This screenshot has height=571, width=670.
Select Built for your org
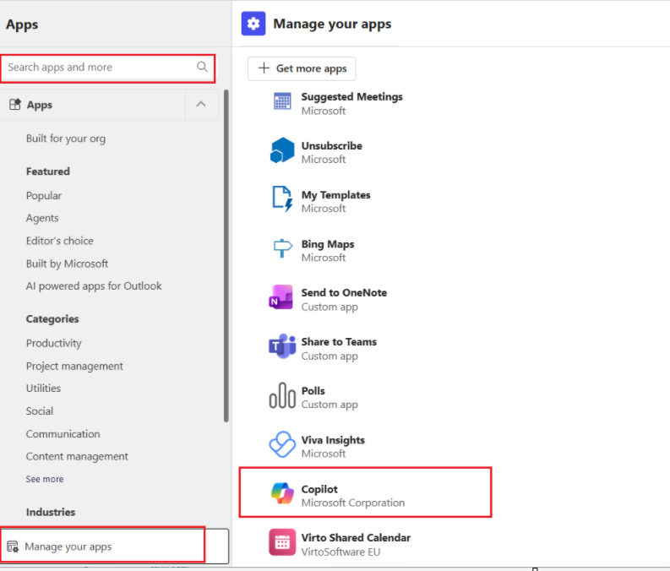coord(66,139)
